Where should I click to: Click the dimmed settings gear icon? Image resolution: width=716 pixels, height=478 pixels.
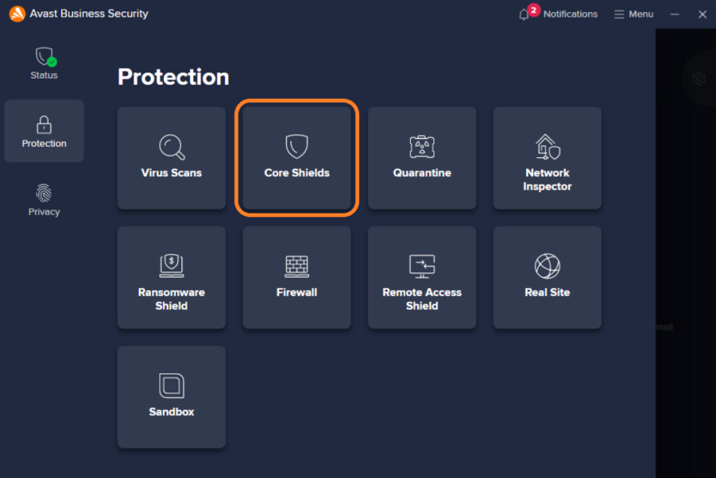coord(698,79)
